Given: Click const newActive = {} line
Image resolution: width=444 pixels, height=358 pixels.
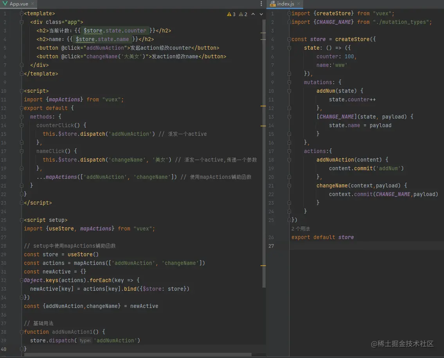Looking at the screenshot, I should (55, 272).
